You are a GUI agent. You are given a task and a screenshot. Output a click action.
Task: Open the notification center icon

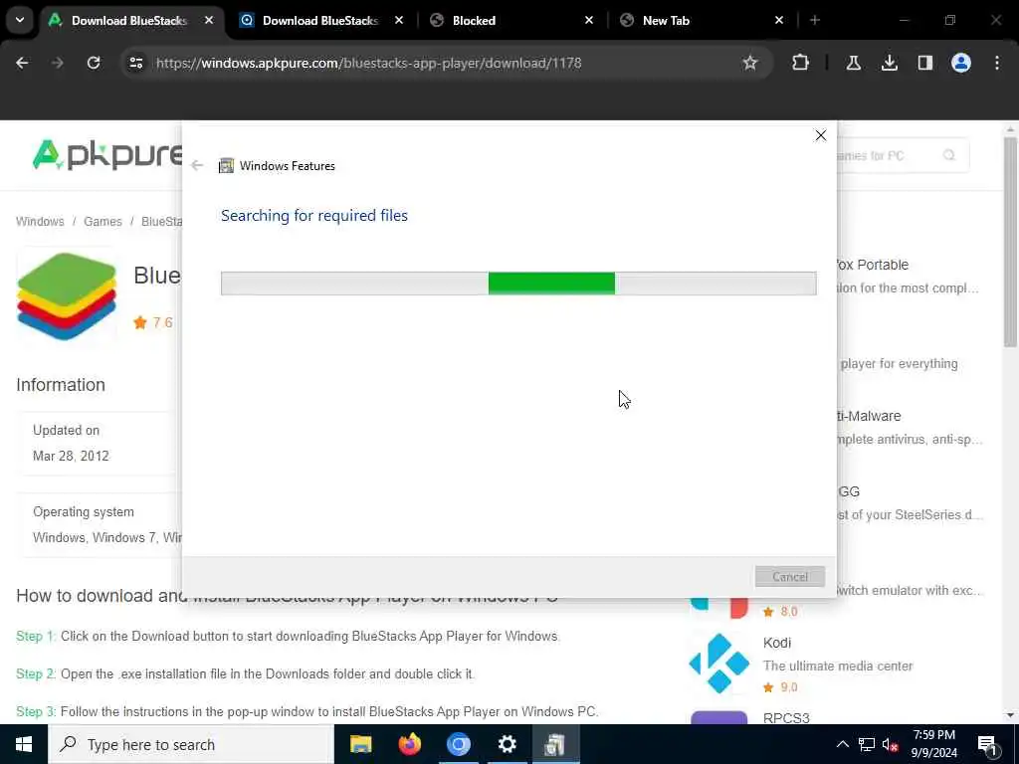point(986,744)
